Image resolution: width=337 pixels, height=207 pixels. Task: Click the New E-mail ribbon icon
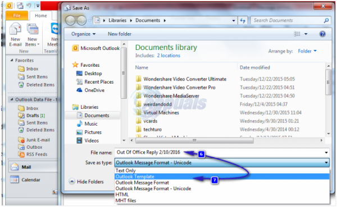click(15, 35)
